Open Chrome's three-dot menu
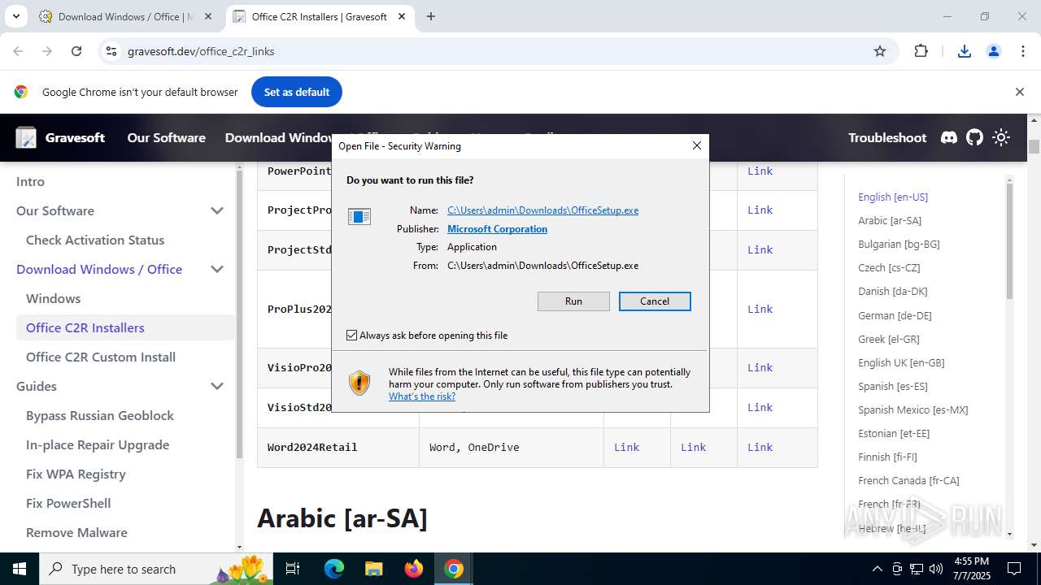The height and width of the screenshot is (585, 1041). pyautogui.click(x=1022, y=51)
